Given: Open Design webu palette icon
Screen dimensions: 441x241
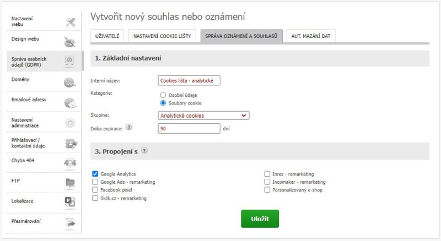Looking at the screenshot, I should [69, 42].
